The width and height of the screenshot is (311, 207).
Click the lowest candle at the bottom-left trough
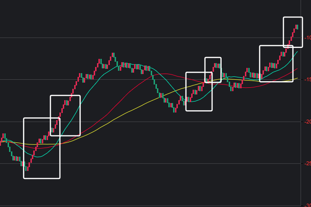[27, 167]
